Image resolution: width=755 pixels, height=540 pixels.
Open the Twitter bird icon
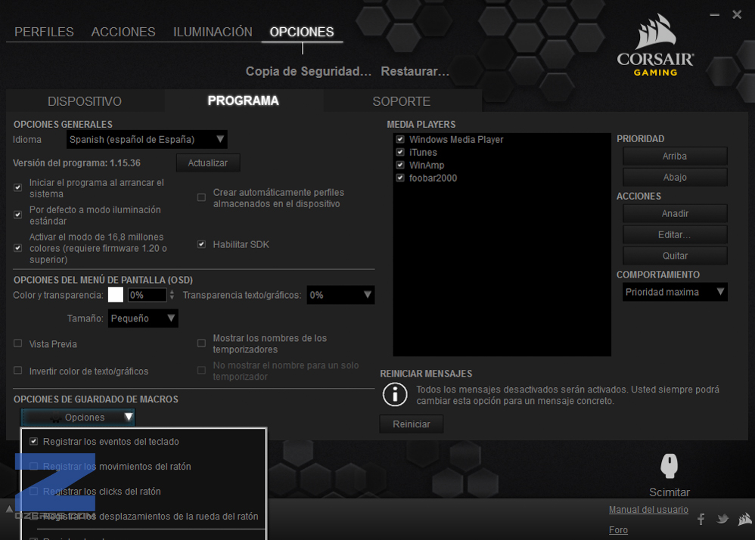(x=722, y=519)
